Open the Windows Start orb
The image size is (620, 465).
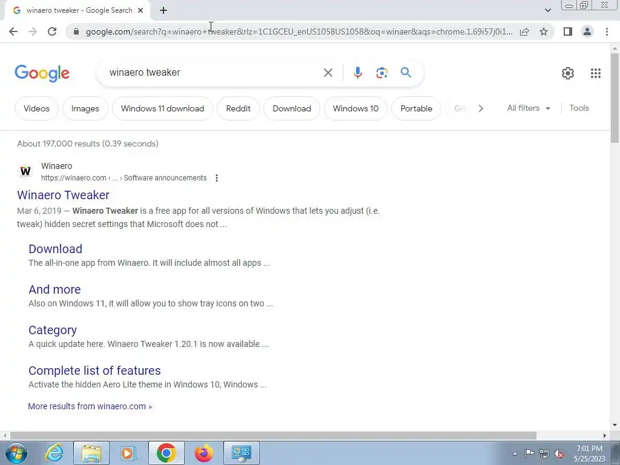(16, 453)
